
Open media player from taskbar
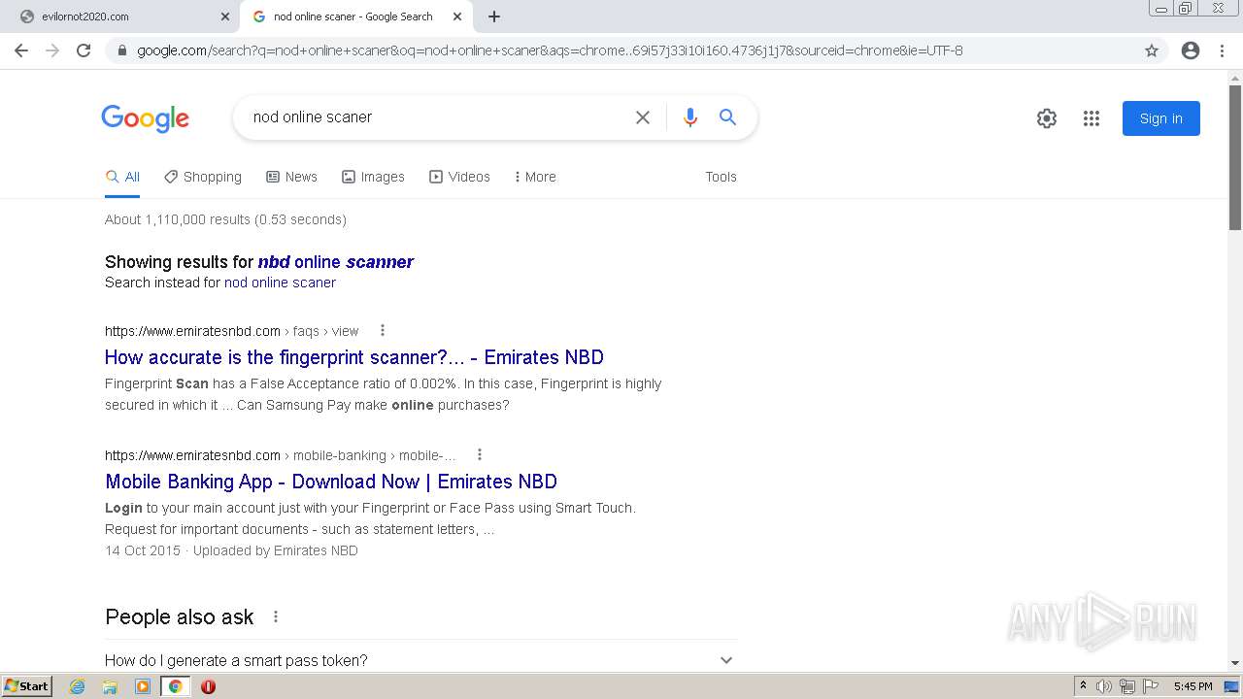click(143, 686)
